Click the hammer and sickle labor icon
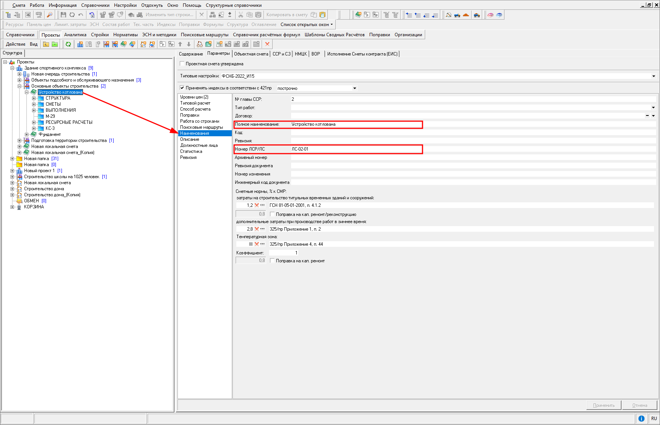Screen dimensions: 660x425 click(449, 15)
